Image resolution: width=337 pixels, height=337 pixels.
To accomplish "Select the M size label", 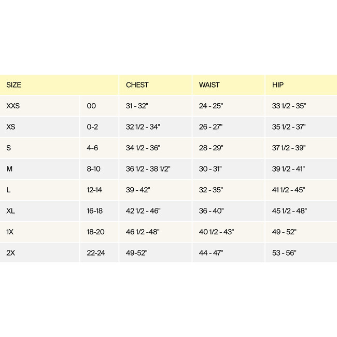I will [9, 169].
